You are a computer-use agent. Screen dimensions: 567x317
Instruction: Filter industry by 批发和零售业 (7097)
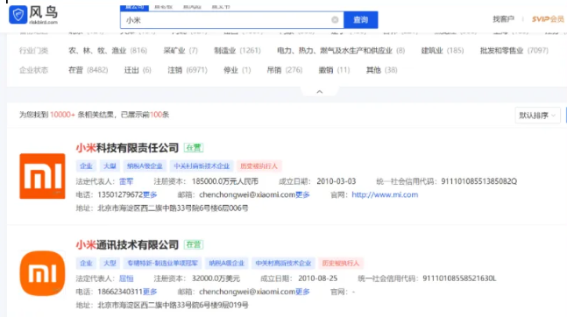514,51
